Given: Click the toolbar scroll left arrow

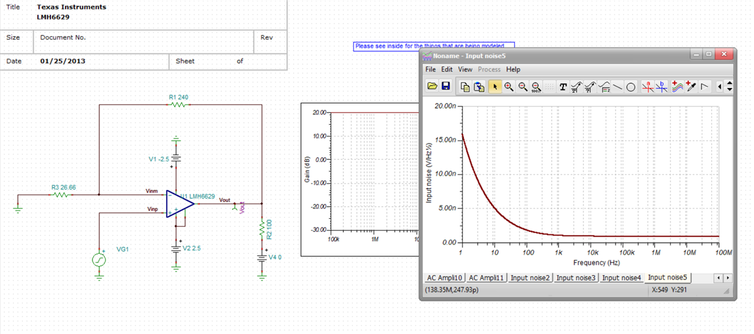Looking at the screenshot, I should point(720,87).
